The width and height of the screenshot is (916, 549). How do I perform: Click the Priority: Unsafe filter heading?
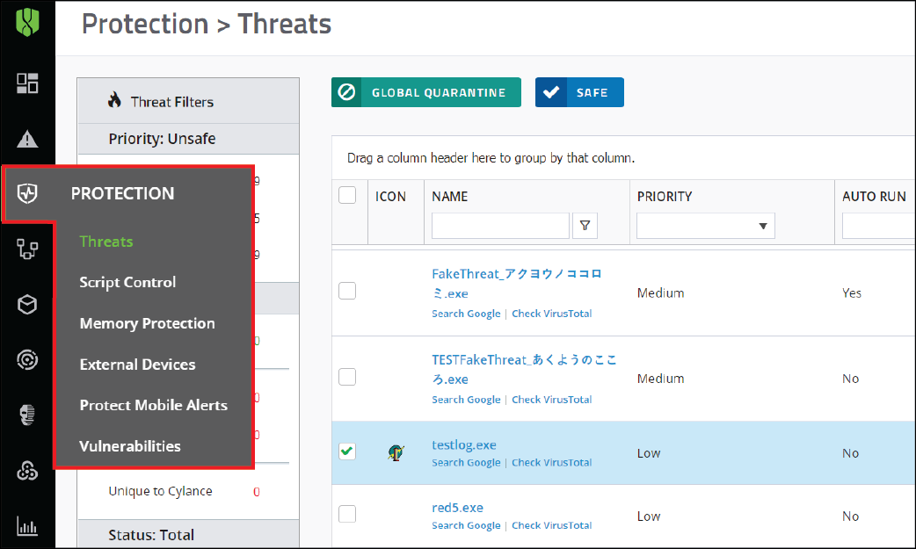point(162,139)
